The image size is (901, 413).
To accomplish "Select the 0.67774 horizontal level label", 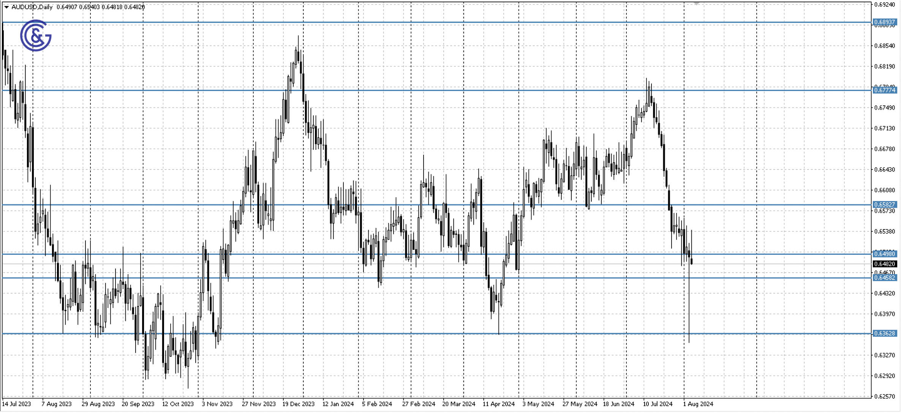I will point(885,91).
